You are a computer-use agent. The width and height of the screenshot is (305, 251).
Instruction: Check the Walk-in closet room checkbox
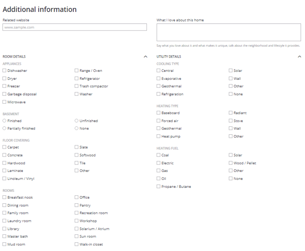click(x=77, y=245)
